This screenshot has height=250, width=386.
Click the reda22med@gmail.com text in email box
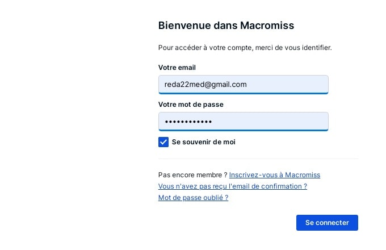(x=205, y=84)
